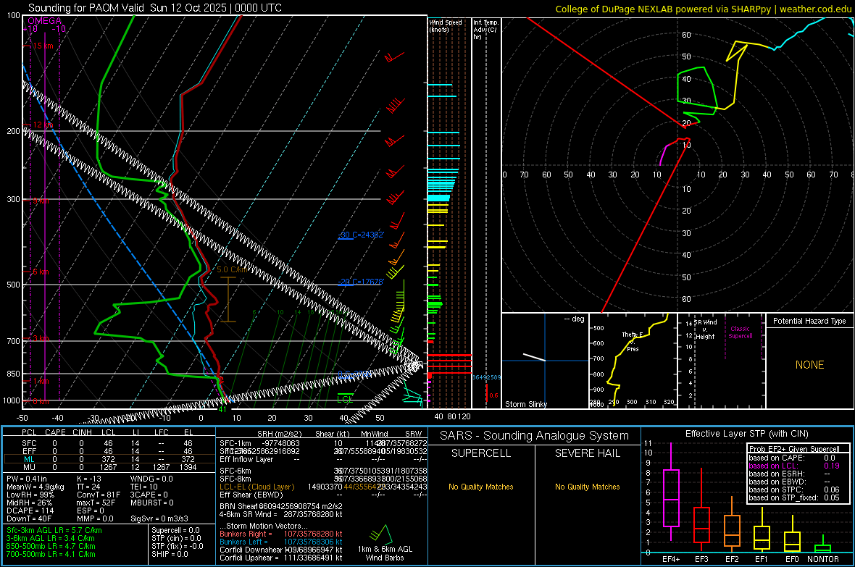Viewport: 855px width, 567px height.
Task: Click the 'TEI = 10' value
Action: pos(144,487)
